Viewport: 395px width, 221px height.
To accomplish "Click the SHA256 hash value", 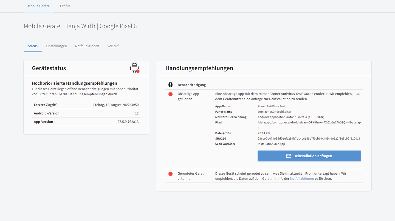I will click(309, 139).
